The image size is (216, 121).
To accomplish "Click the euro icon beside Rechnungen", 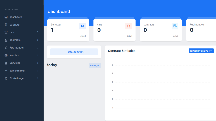I will coord(6,48).
